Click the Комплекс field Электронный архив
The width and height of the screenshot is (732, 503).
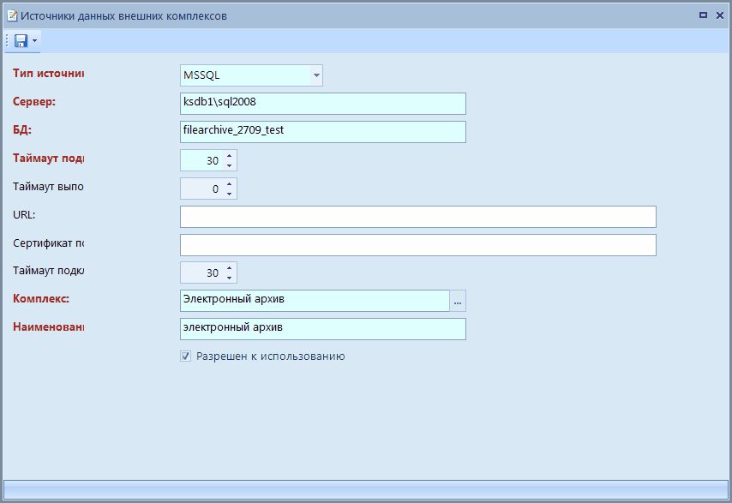(x=314, y=301)
